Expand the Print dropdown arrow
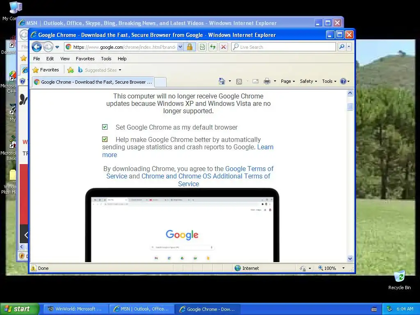 pyautogui.click(x=275, y=81)
